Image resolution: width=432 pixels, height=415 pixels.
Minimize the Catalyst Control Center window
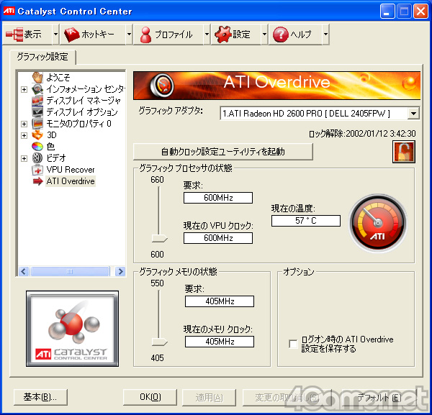pos(387,12)
